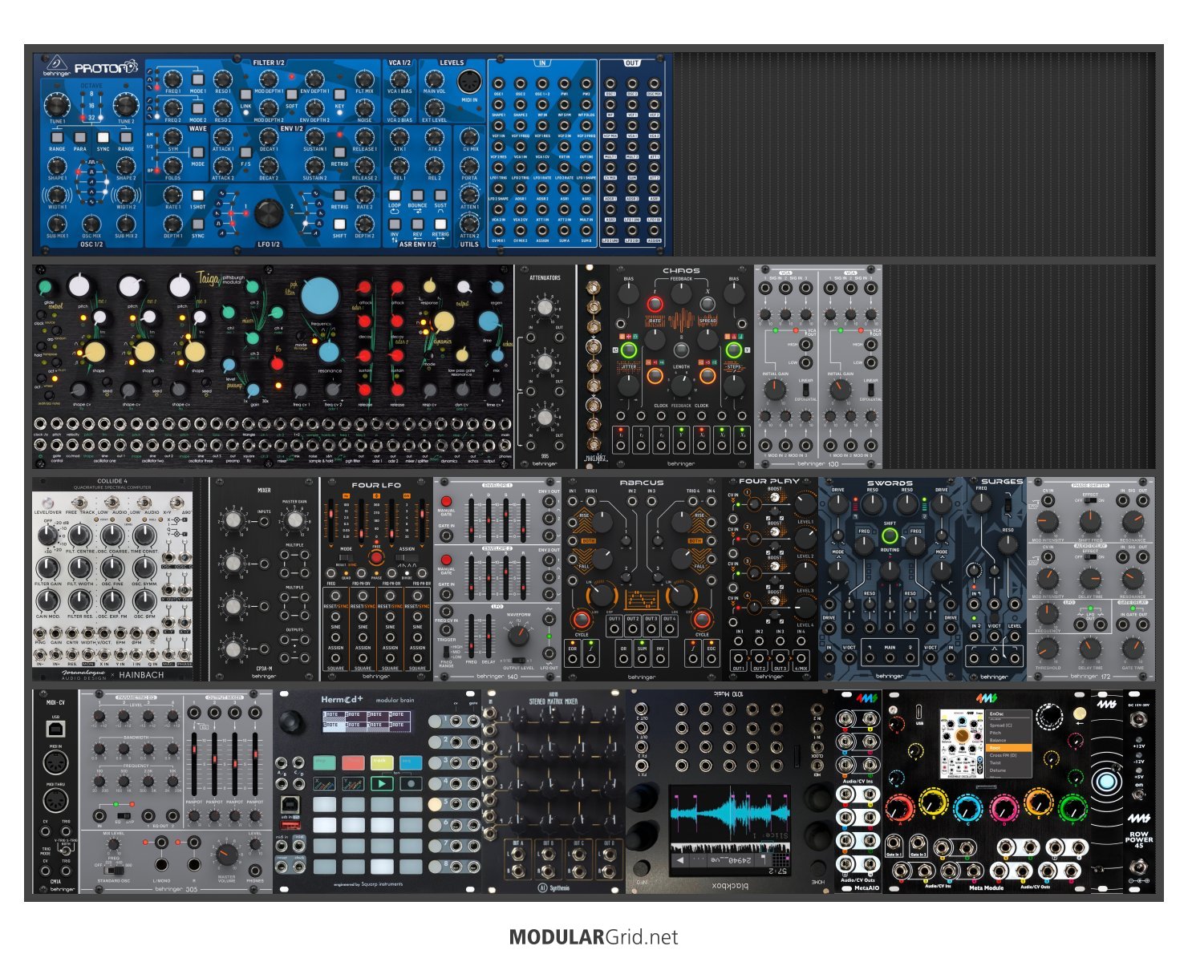This screenshot has height=954, width=1188.
Task: Flip the Row Power 45 on switch
Action: point(1139,795)
